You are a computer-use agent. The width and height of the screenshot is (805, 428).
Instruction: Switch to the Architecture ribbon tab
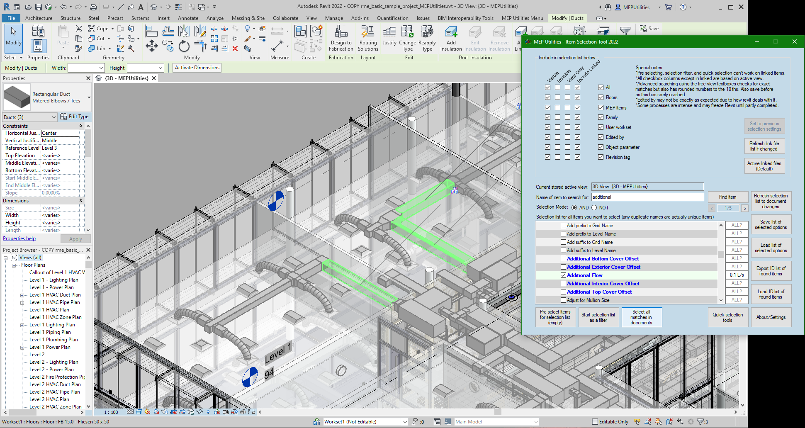(x=39, y=18)
